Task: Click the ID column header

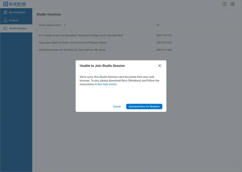Action: pyautogui.click(x=158, y=25)
